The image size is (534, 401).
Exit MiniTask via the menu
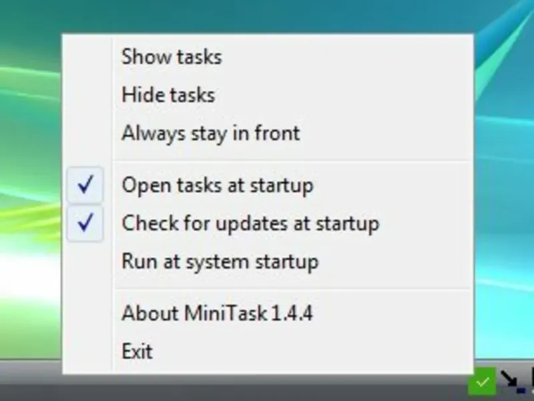pos(137,351)
